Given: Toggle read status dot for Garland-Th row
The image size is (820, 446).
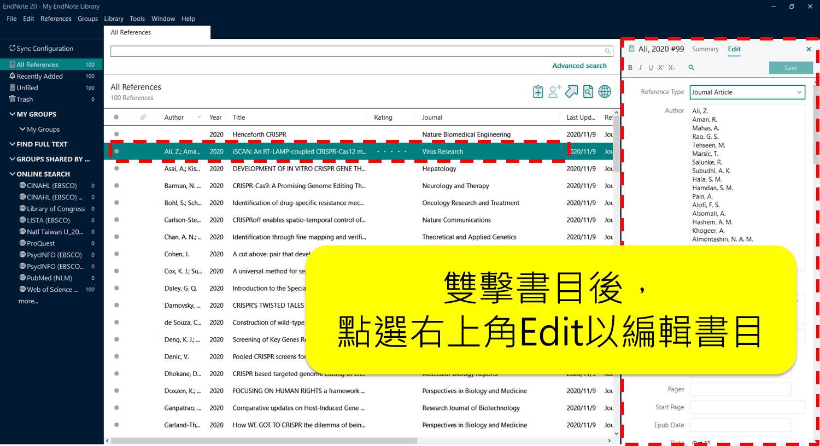Looking at the screenshot, I should click(116, 425).
